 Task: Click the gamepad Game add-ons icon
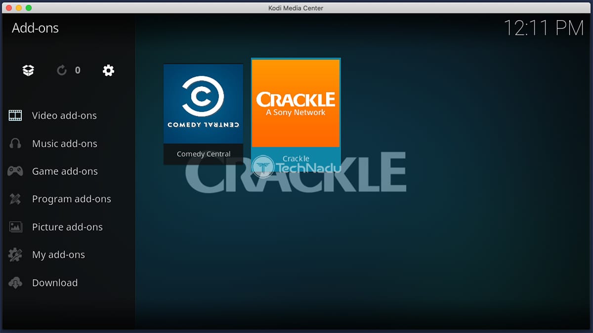click(15, 171)
